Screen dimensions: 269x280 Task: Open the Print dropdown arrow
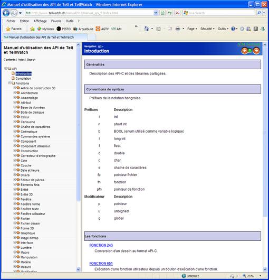[183, 29]
